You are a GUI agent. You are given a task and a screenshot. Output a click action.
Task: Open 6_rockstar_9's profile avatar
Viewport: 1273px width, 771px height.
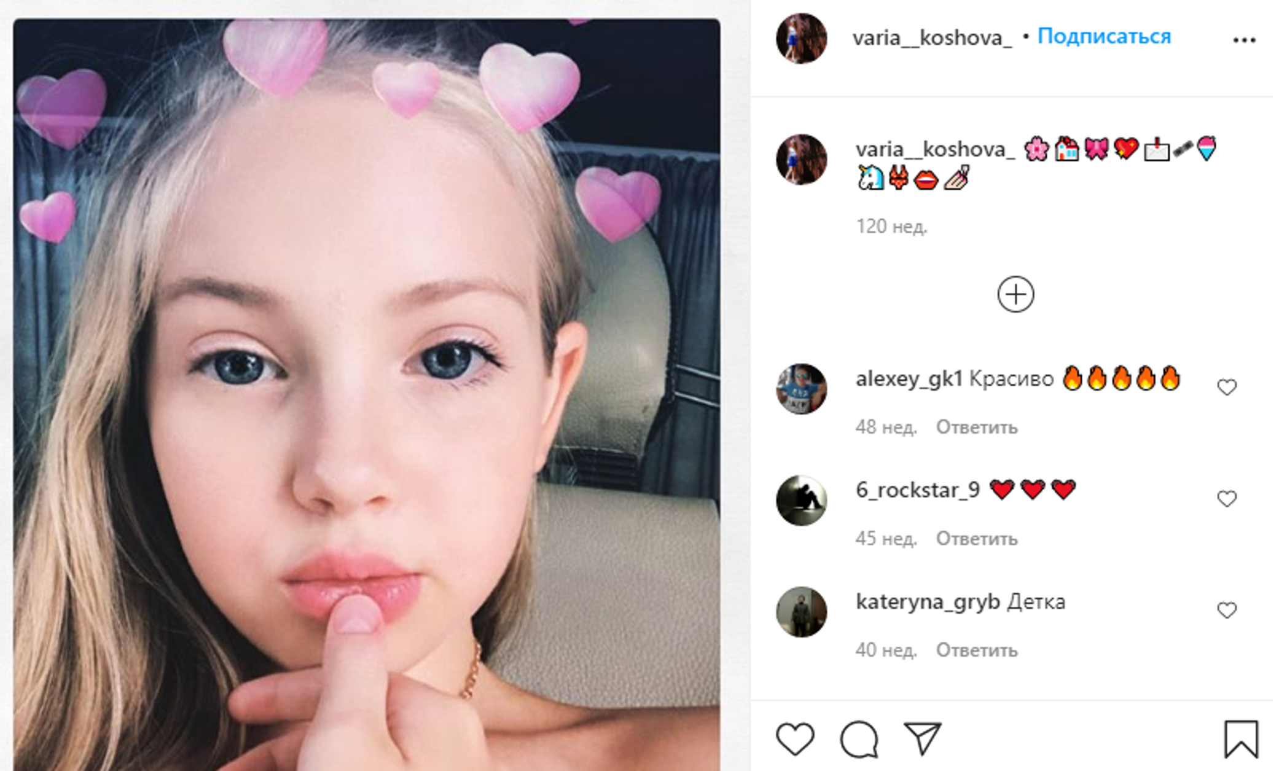801,500
